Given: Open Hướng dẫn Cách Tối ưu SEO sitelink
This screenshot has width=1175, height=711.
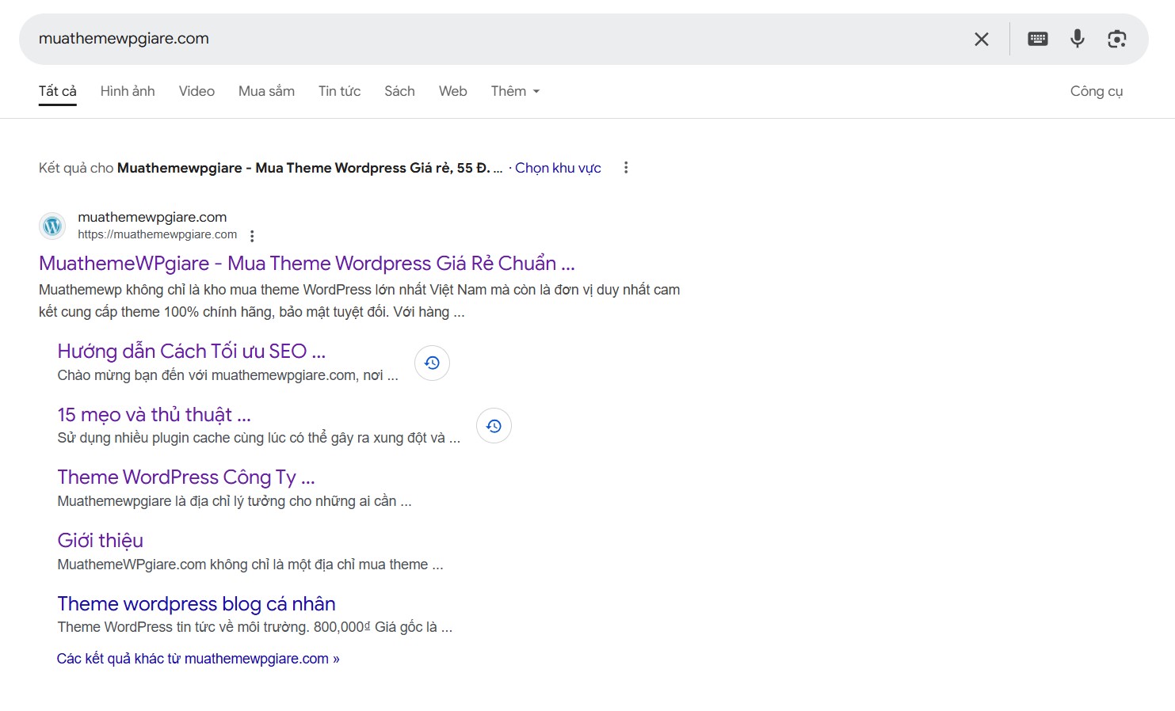Looking at the screenshot, I should [191, 351].
